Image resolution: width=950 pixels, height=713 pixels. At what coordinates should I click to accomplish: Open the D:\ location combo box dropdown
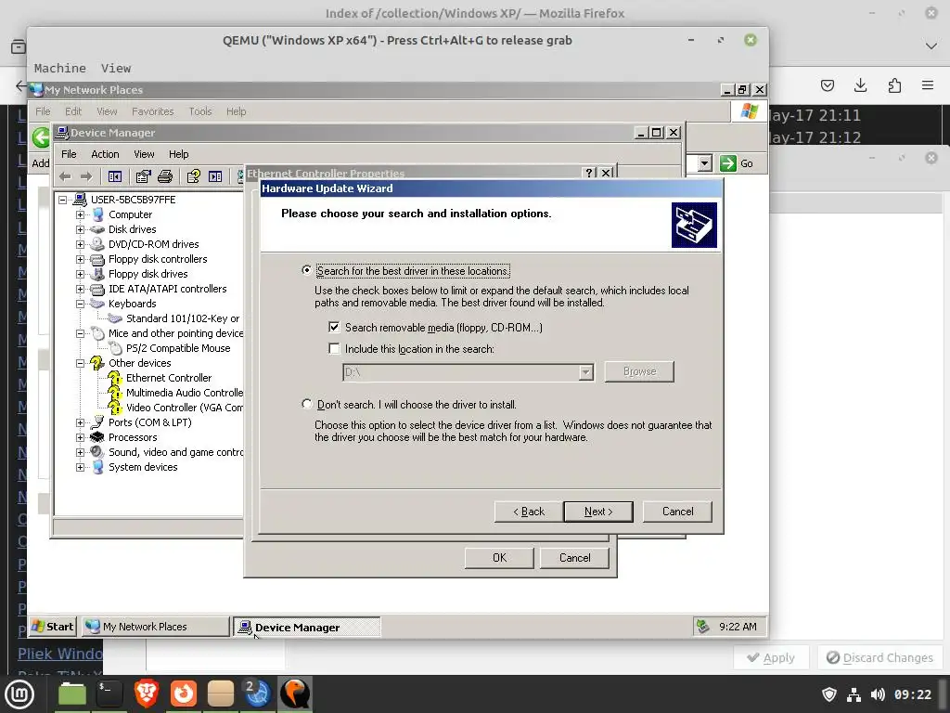coord(585,372)
